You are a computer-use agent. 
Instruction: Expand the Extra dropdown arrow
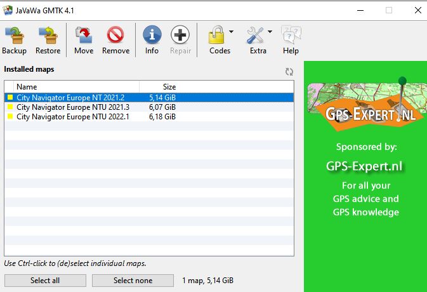[270, 32]
